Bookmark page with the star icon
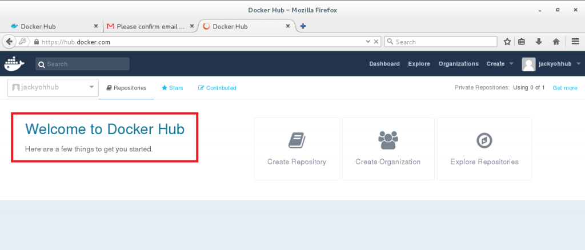This screenshot has height=250, width=585. tap(507, 42)
